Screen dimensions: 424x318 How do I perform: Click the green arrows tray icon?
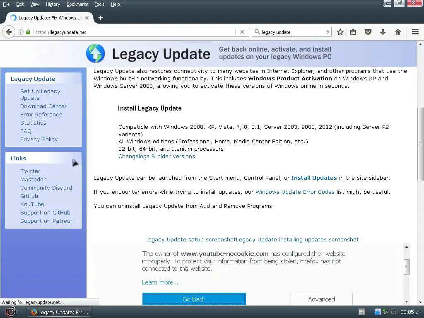pos(385,312)
